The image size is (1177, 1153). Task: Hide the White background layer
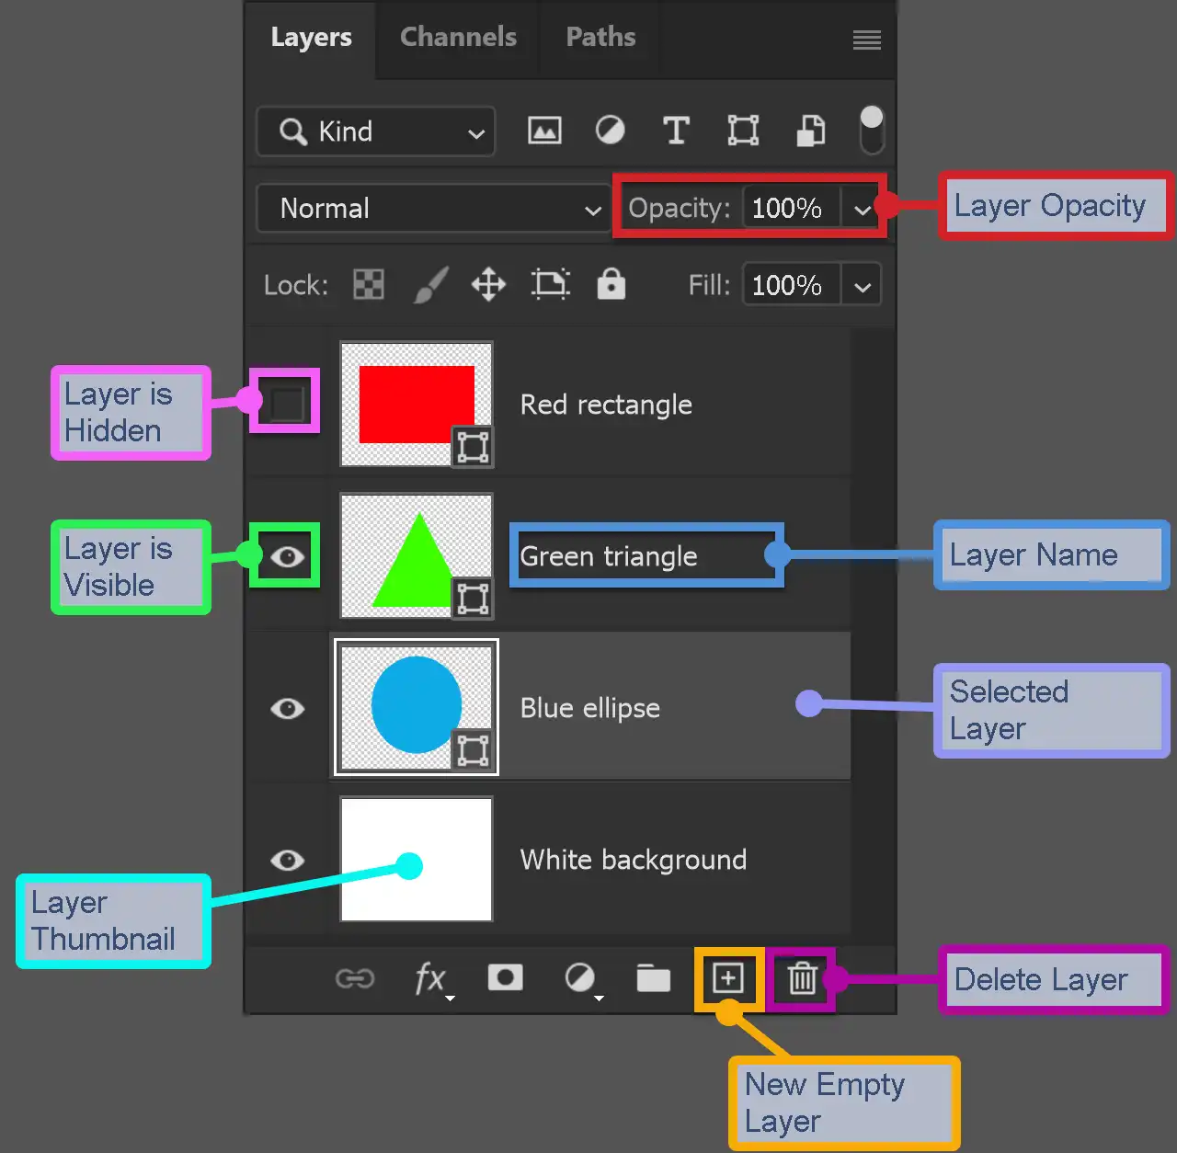point(287,860)
